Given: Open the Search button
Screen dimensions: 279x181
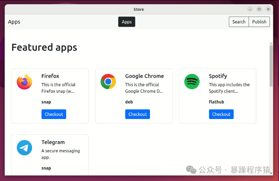Looking at the screenshot, I should (239, 22).
